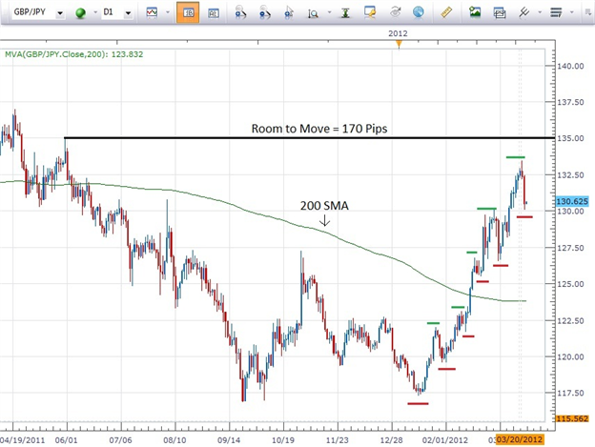Screen dimensions: 595x447
Task: Toggle the ask chart mode button
Action: [x=214, y=13]
